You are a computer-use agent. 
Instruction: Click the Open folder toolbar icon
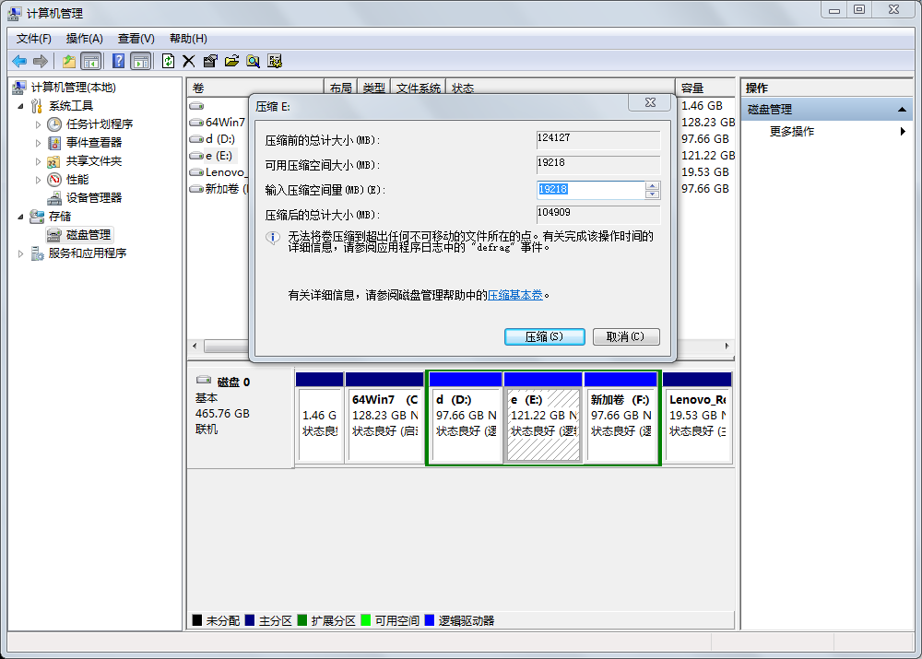tap(231, 61)
